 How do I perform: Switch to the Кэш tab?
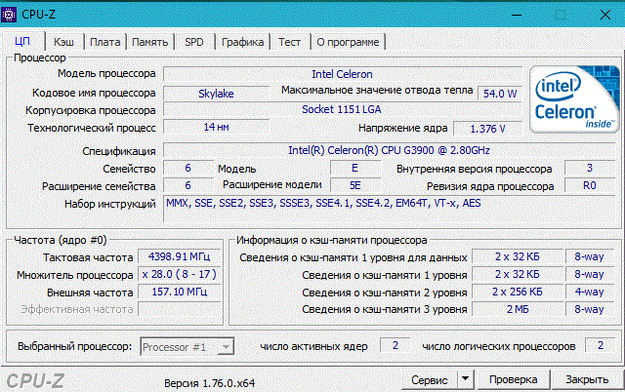(63, 42)
